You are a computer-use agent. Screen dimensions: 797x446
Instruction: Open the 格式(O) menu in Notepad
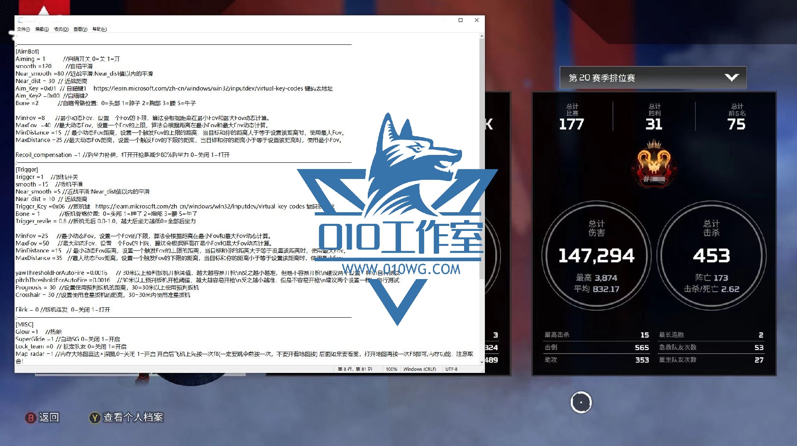click(61, 29)
